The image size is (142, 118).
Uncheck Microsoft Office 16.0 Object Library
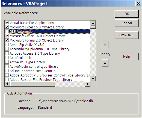pos(7,36)
